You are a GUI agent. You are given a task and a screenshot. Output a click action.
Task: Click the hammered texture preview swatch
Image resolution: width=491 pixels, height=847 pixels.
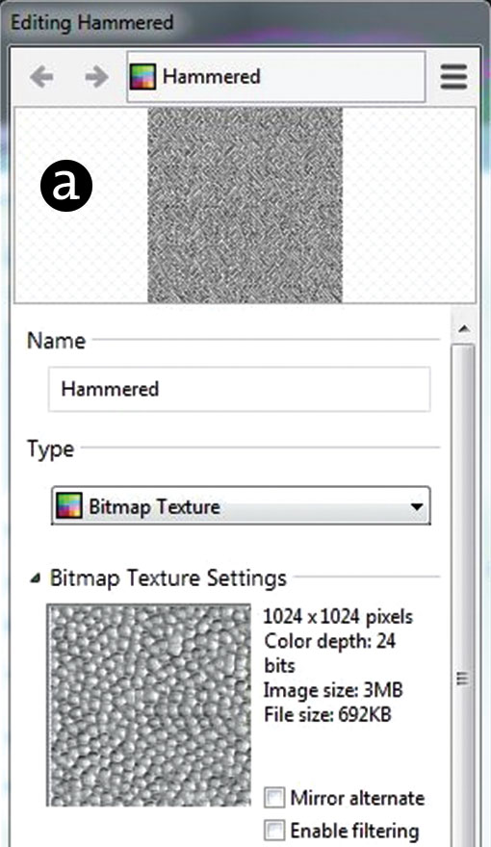(245, 205)
